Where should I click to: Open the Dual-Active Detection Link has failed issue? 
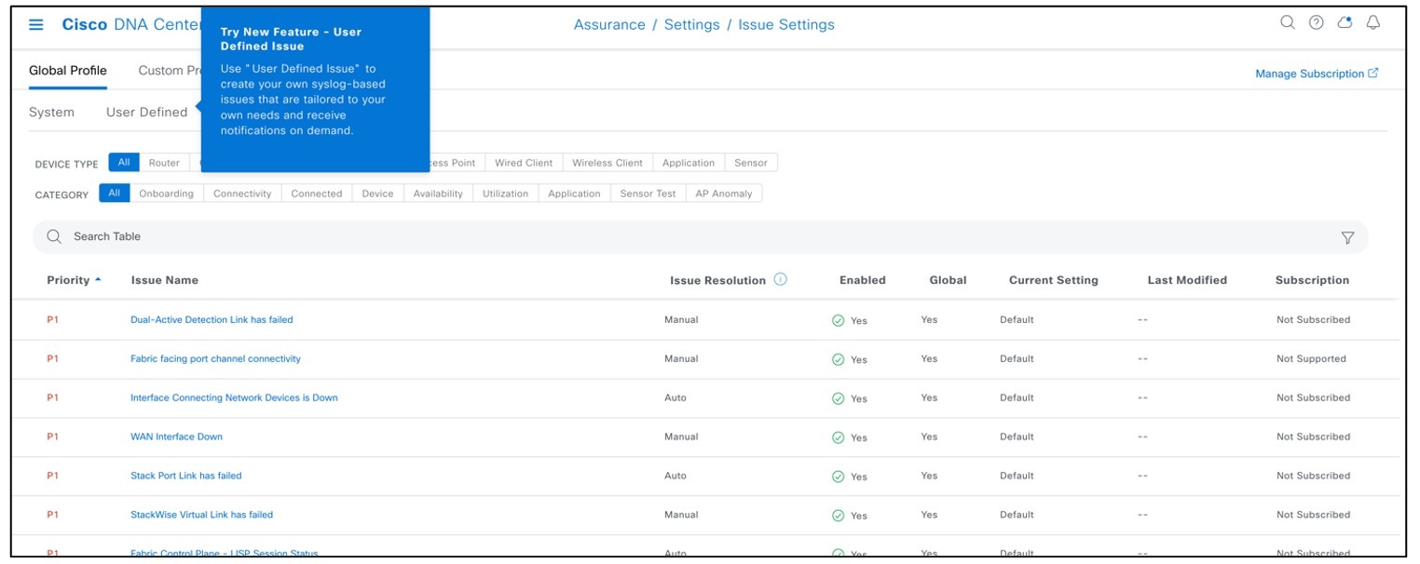pyautogui.click(x=212, y=319)
